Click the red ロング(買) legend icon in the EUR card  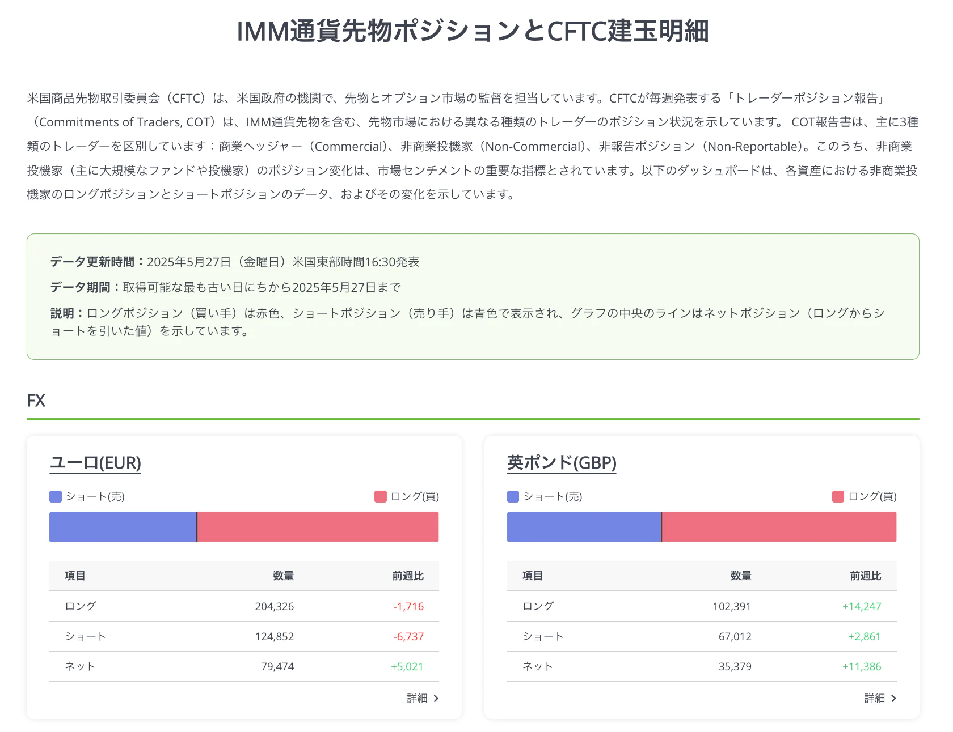[379, 496]
